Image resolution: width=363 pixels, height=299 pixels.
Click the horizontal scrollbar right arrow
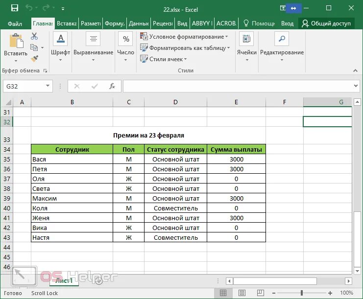click(x=348, y=281)
